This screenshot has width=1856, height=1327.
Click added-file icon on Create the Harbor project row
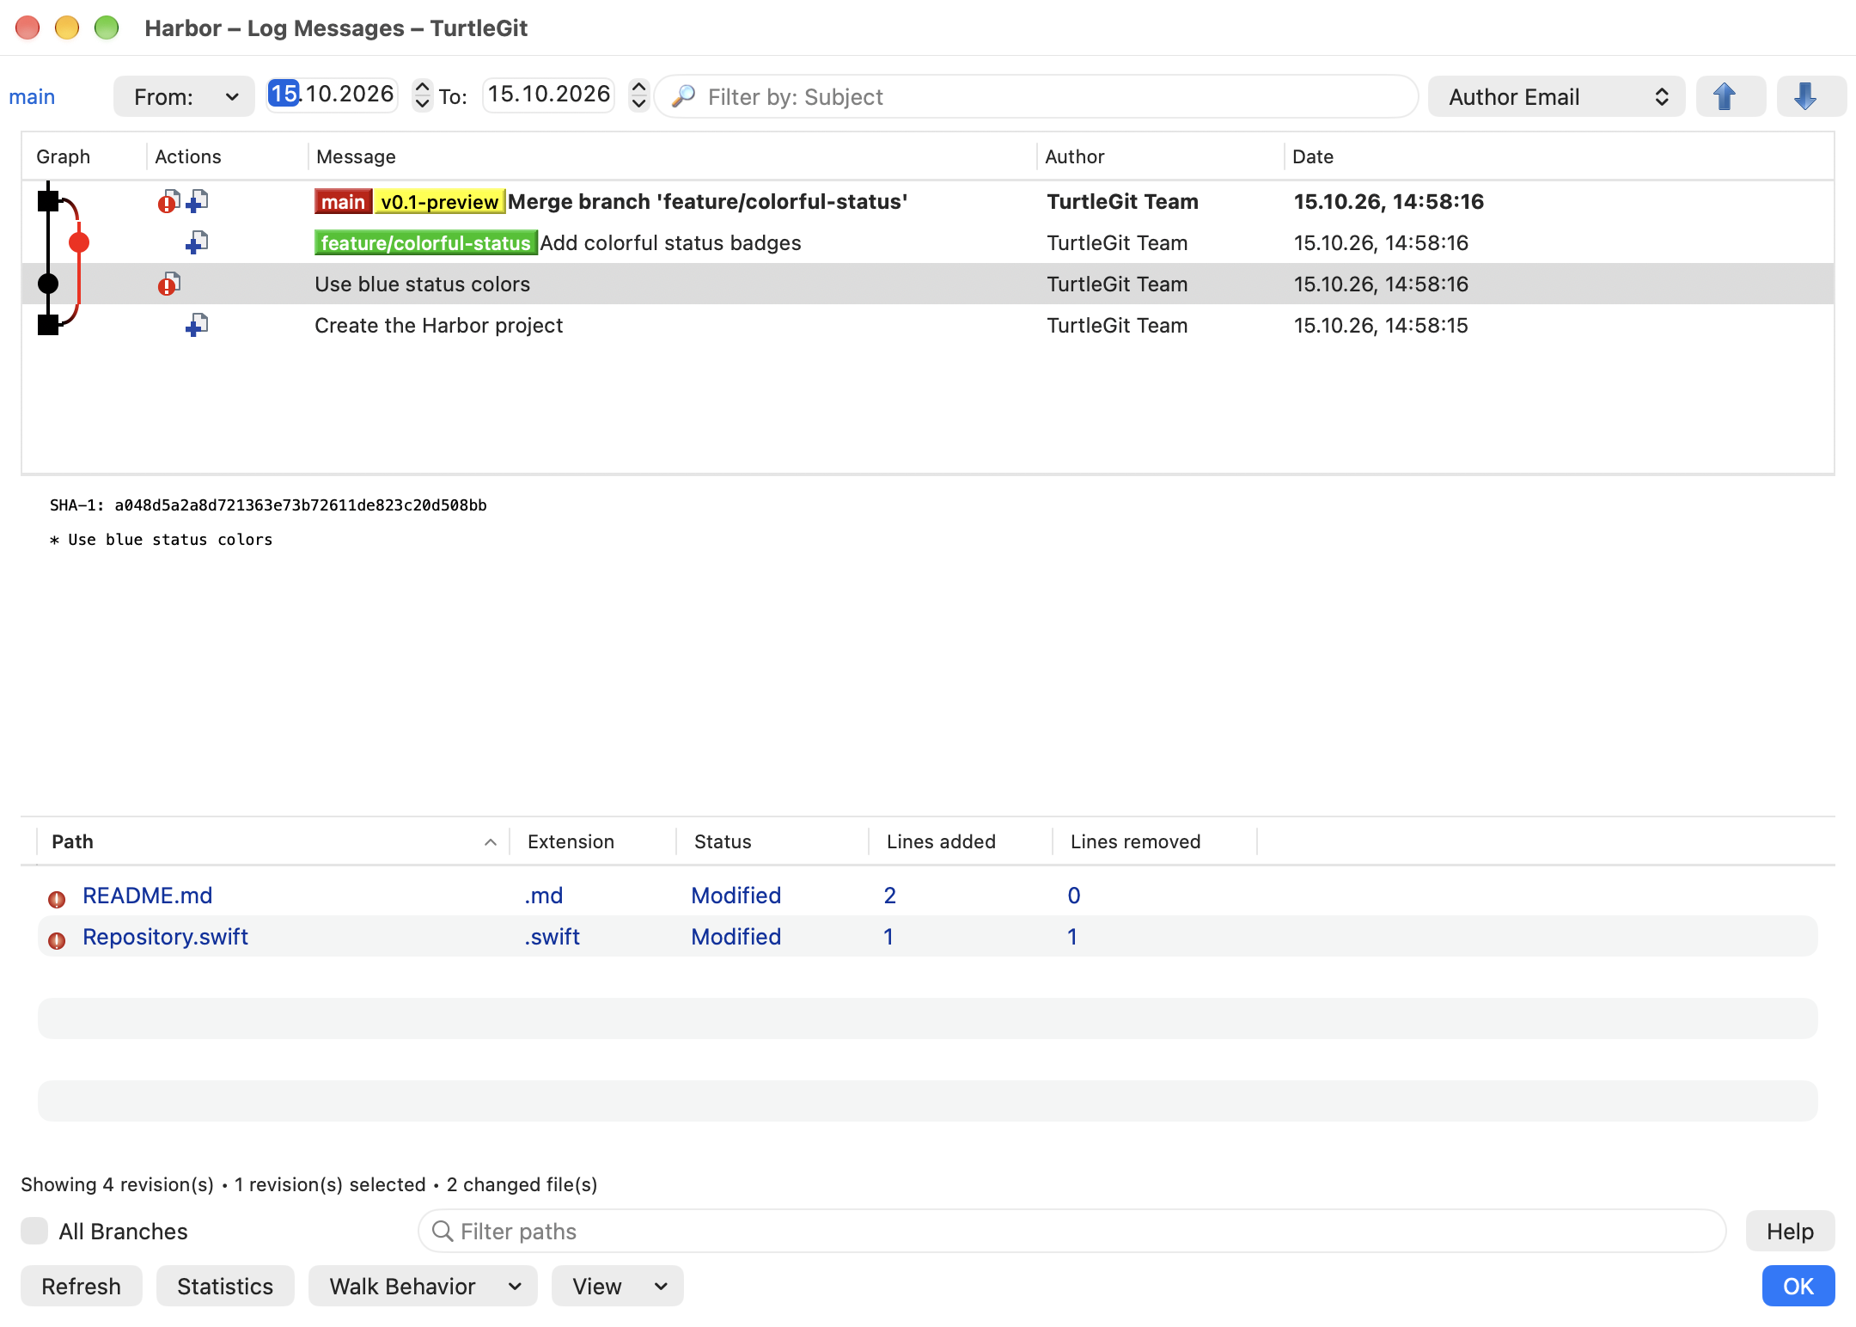coord(197,326)
